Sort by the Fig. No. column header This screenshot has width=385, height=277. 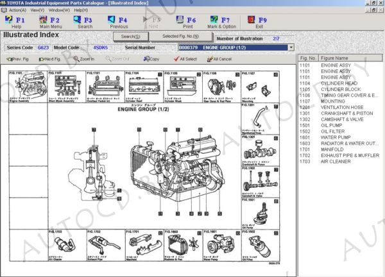(x=308, y=58)
